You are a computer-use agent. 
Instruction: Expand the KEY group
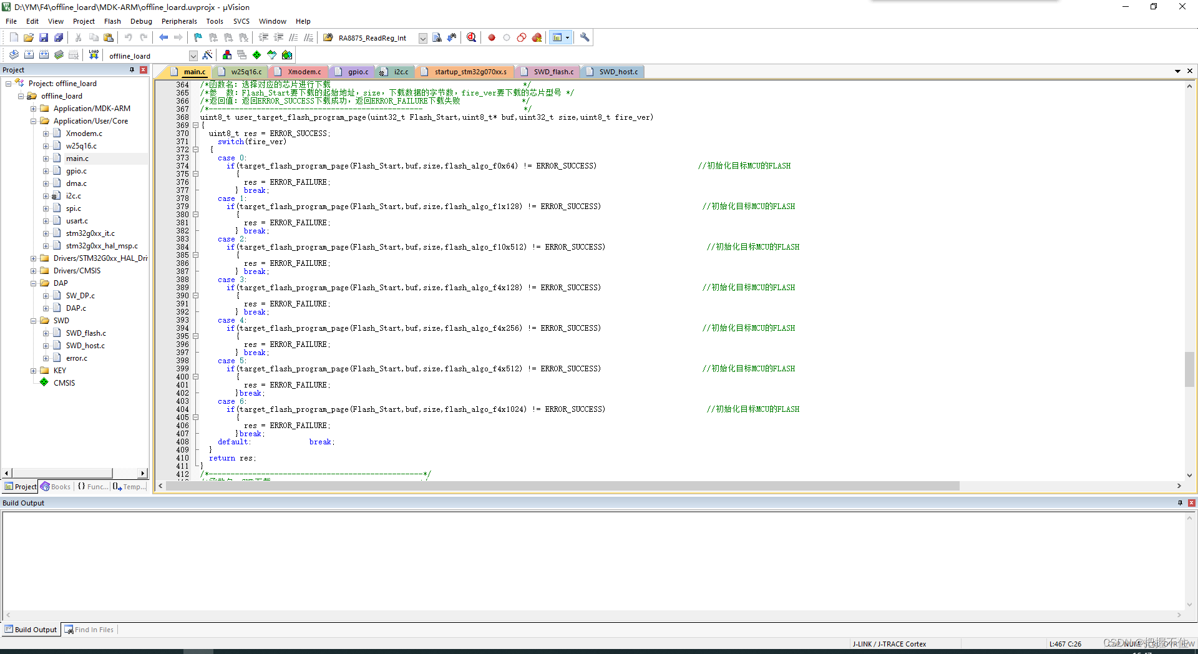click(33, 371)
